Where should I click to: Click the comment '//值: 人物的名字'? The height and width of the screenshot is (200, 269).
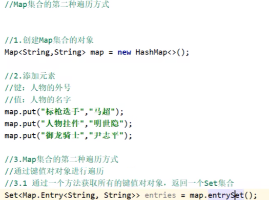(x=38, y=99)
